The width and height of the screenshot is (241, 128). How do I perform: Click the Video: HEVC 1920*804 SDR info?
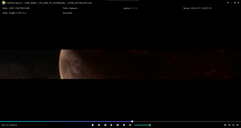(x=16, y=8)
